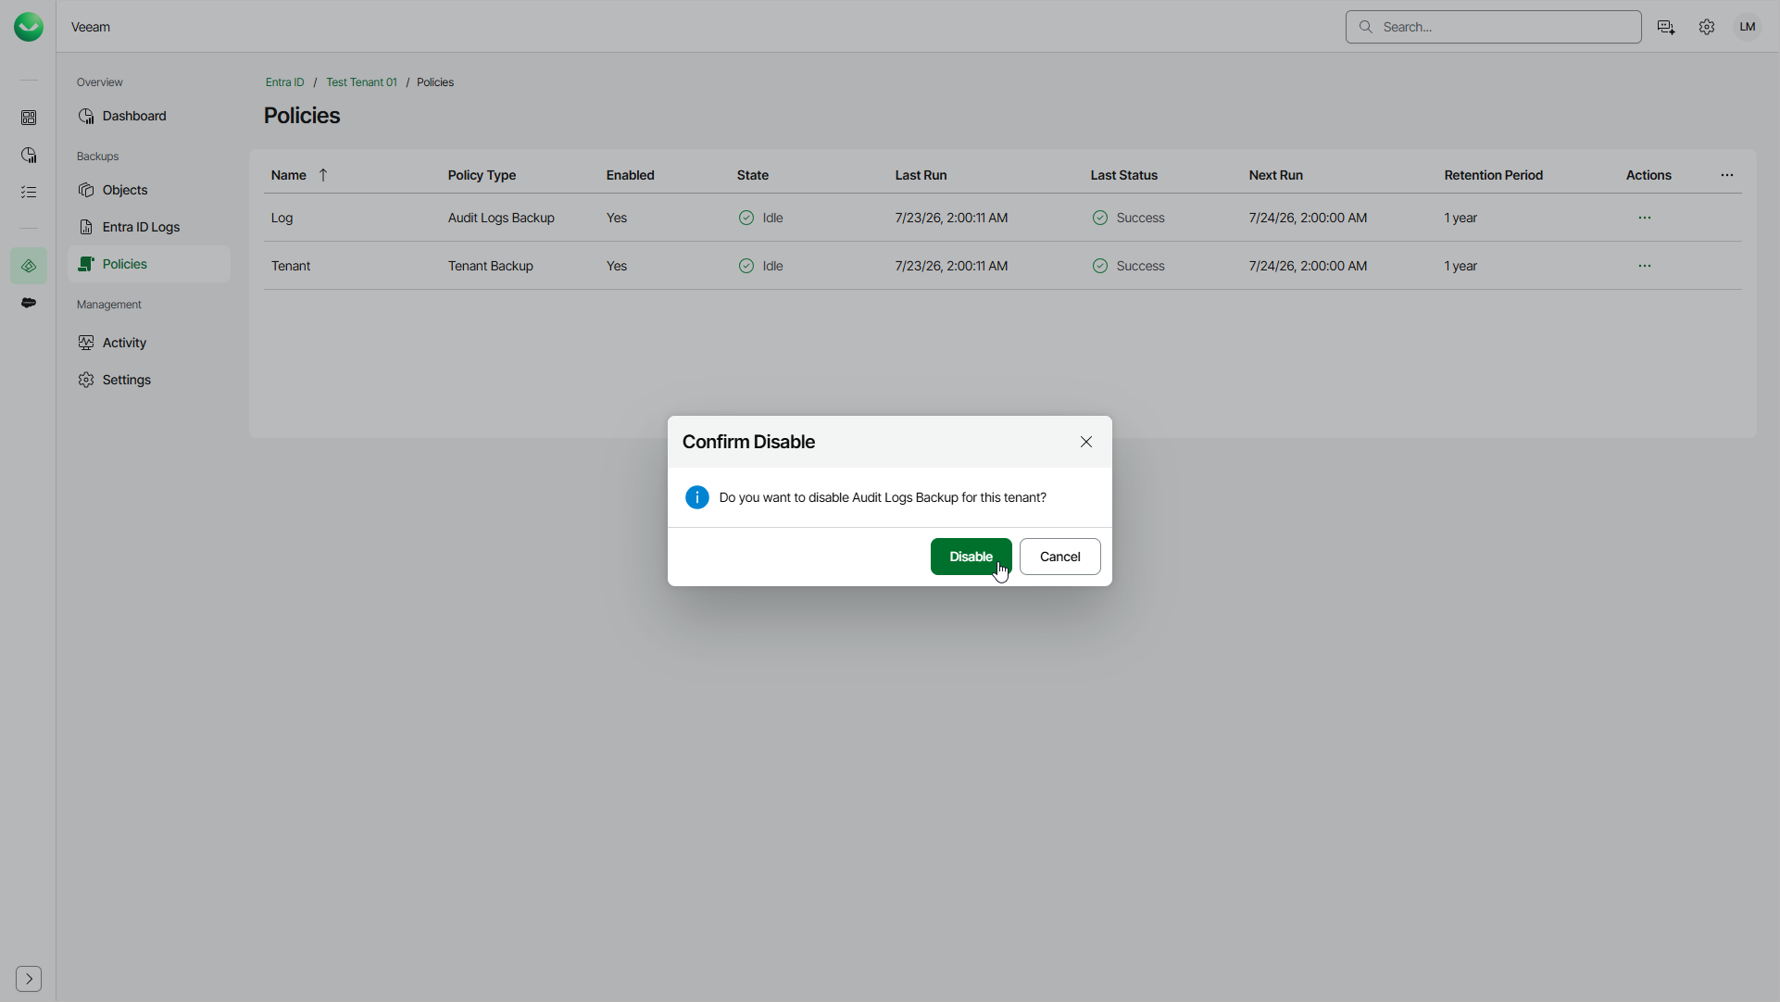
Task: Click the Success status icon in Tenant row
Action: [1100, 266]
